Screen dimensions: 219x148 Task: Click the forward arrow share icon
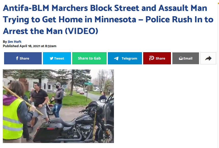[x=208, y=58]
